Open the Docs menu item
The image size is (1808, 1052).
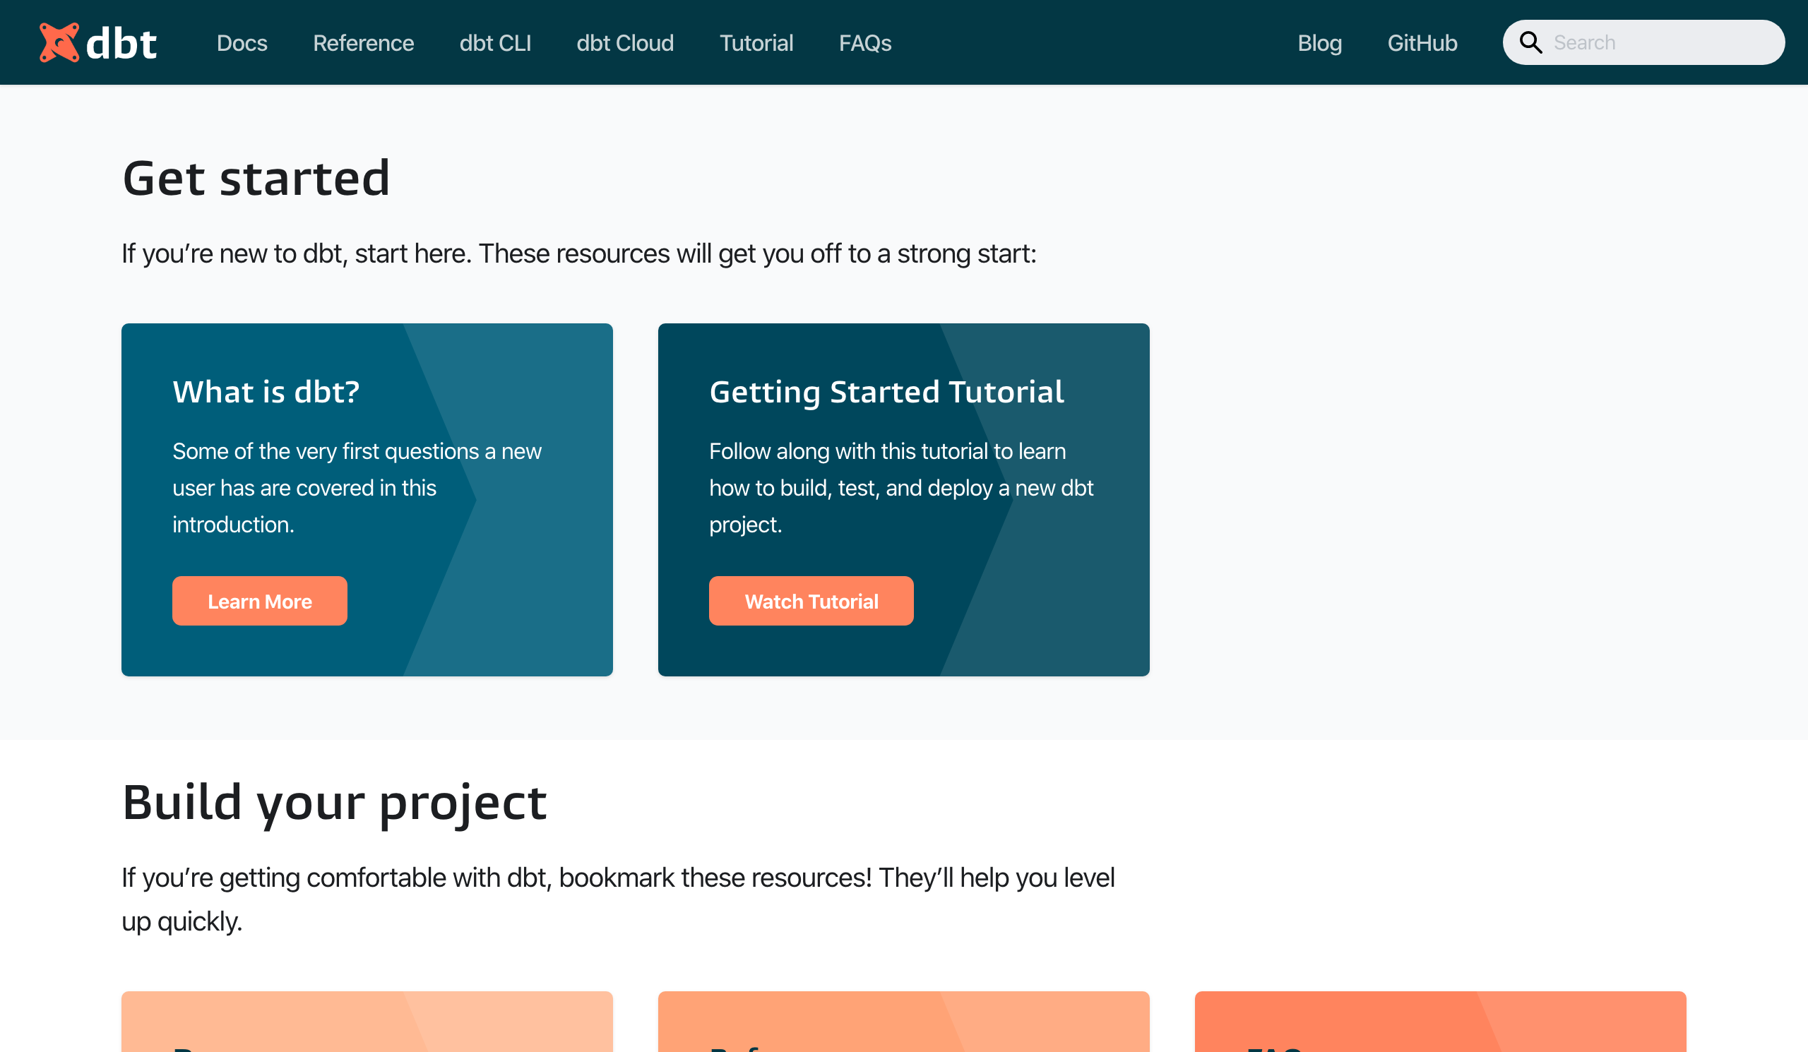242,43
